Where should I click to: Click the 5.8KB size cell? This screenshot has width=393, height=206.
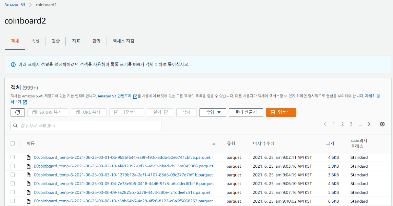(333, 166)
